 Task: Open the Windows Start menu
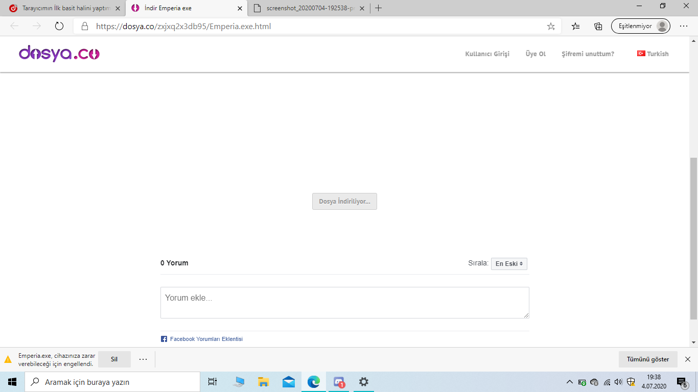tap(12, 382)
